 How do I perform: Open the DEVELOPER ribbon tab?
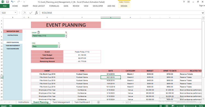98,6
